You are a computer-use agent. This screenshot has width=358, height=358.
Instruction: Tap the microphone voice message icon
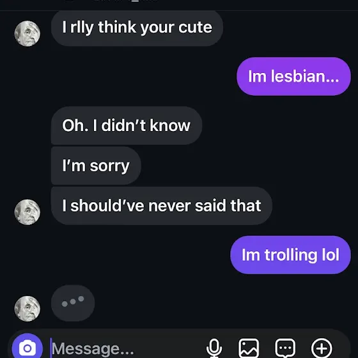coord(214,348)
